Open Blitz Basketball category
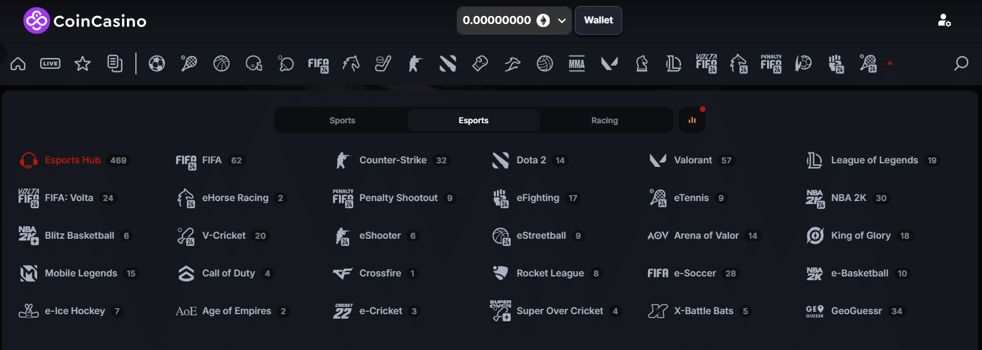This screenshot has height=350, width=982. (75, 236)
